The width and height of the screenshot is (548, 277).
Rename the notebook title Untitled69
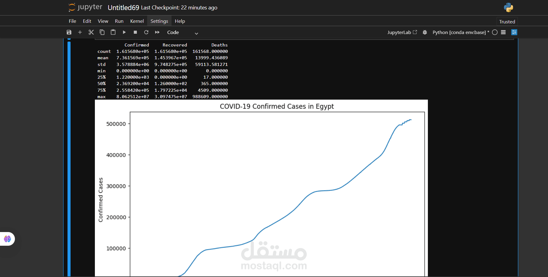123,8
